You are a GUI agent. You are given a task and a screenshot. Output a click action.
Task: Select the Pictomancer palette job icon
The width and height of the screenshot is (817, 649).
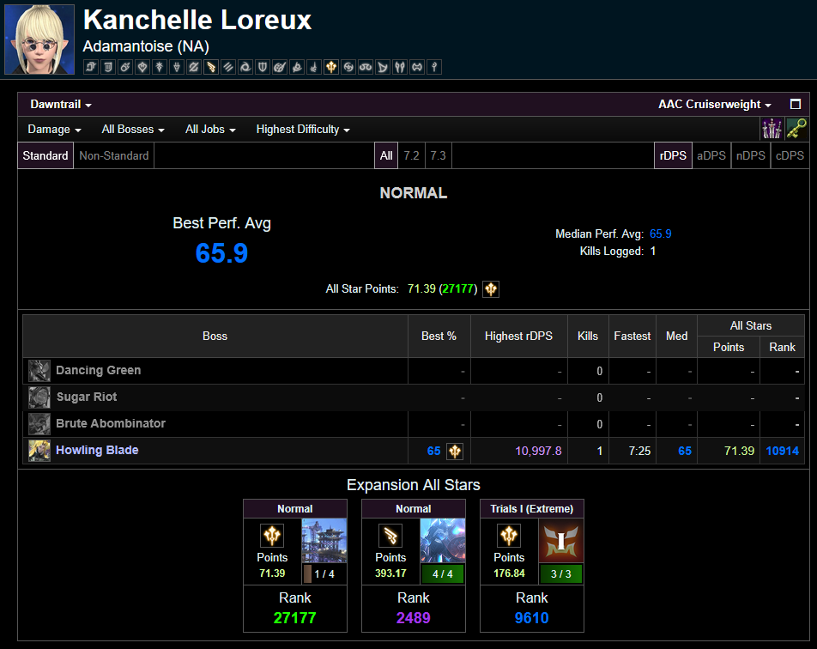(x=281, y=67)
